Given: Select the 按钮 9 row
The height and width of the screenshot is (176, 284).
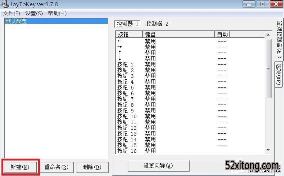Looking at the screenshot, I should pyautogui.click(x=190, y=110).
